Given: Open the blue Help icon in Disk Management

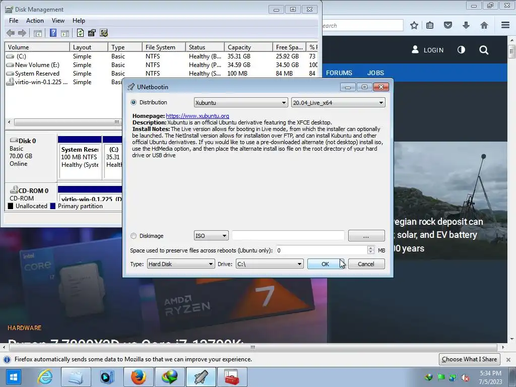Looking at the screenshot, I should pyautogui.click(x=53, y=33).
